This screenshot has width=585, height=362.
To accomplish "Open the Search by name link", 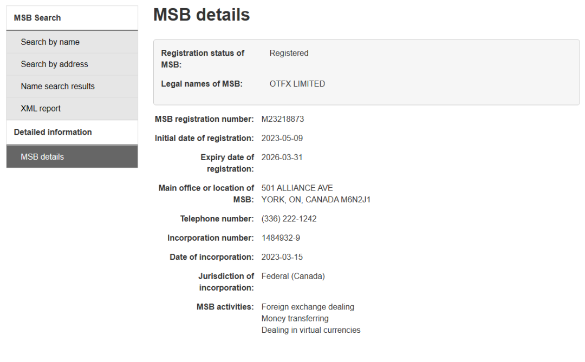I will coord(50,42).
